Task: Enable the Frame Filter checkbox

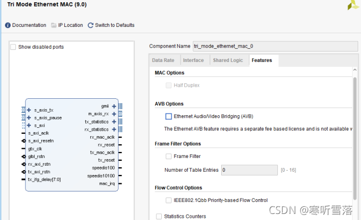Action: [x=168, y=156]
